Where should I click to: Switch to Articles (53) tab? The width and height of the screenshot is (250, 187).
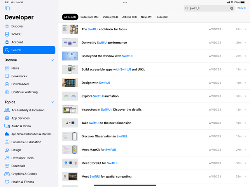point(129,17)
